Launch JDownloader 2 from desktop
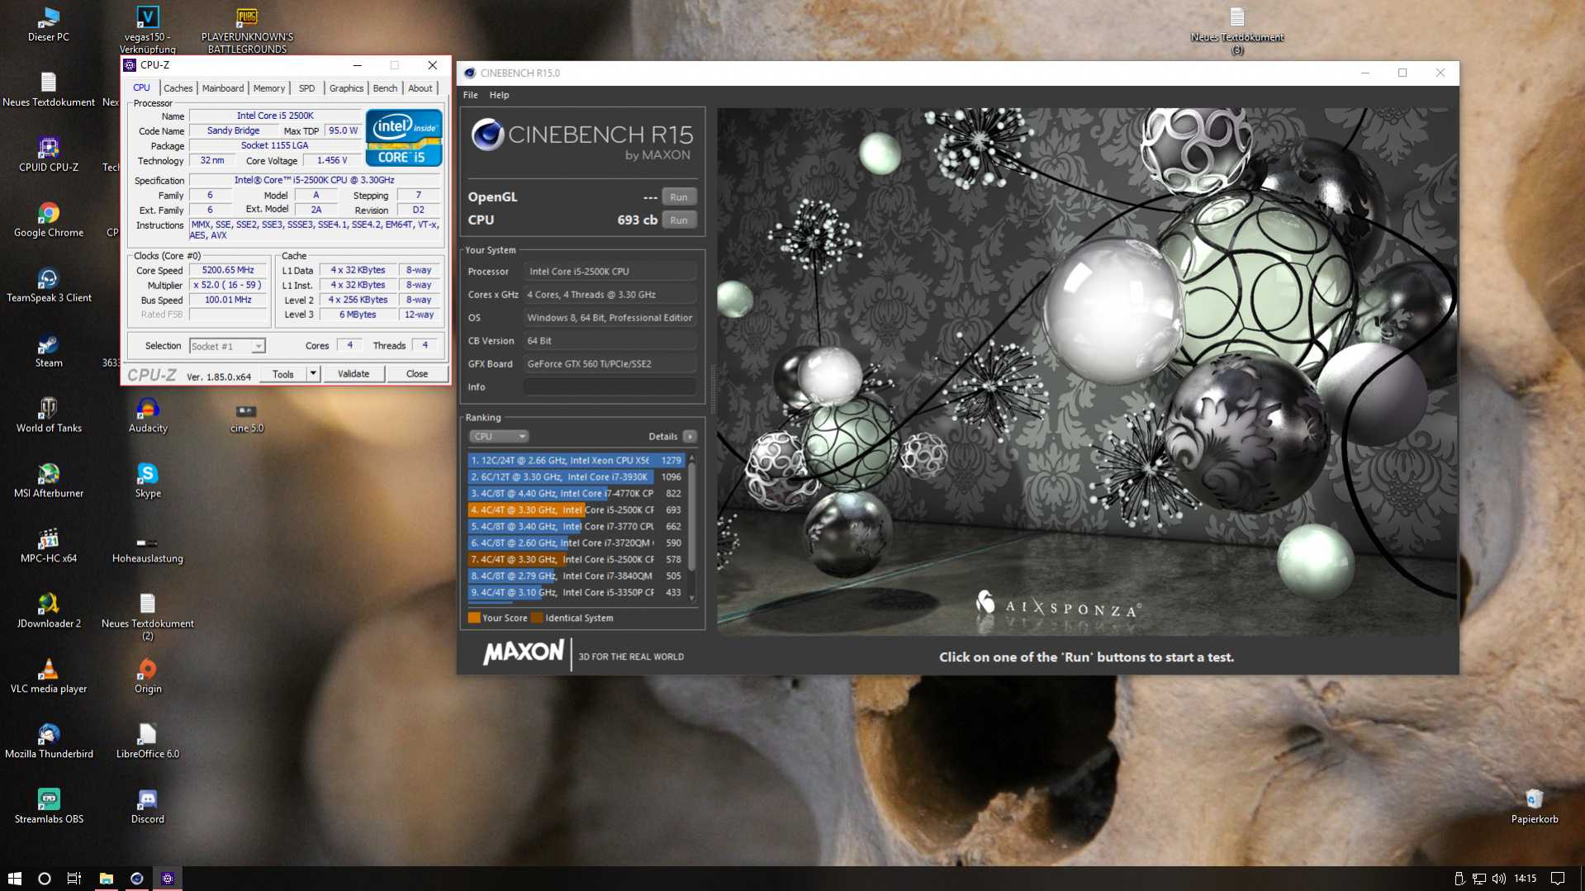Image resolution: width=1585 pixels, height=891 pixels. pyautogui.click(x=49, y=611)
